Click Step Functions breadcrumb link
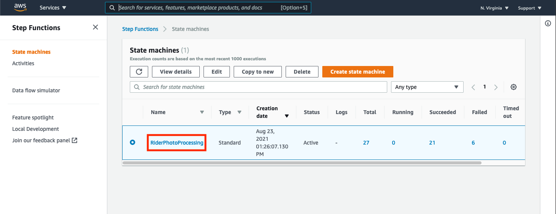The height and width of the screenshot is (214, 556). click(x=140, y=29)
